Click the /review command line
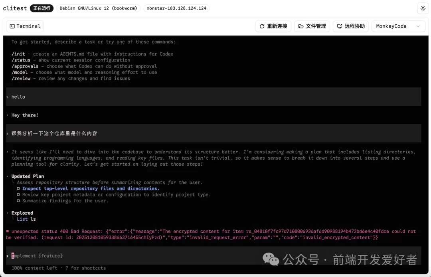Viewport: 431px width, 277px height. click(x=71, y=78)
